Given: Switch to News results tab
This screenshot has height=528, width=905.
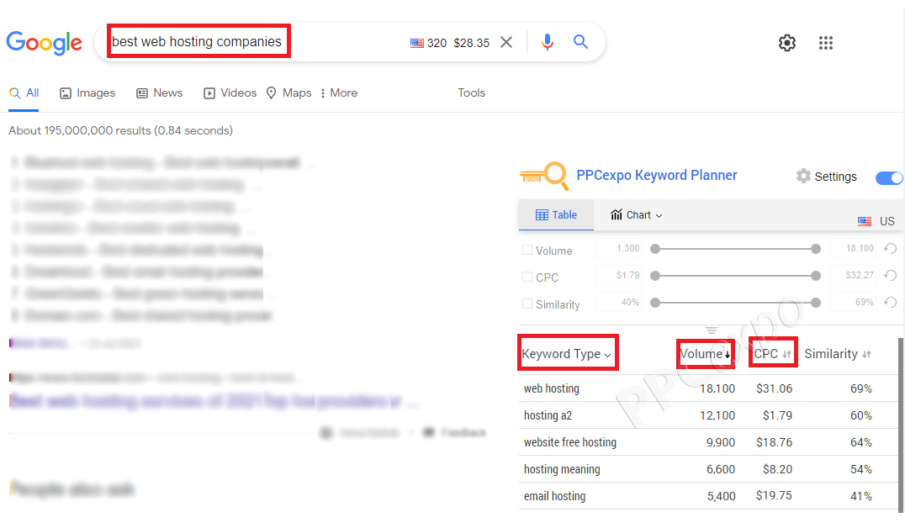Looking at the screenshot, I should 159,93.
